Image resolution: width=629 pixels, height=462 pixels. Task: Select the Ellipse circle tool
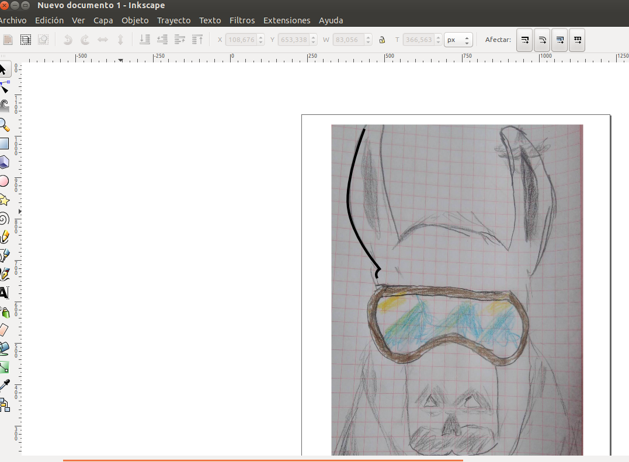pyautogui.click(x=4, y=181)
